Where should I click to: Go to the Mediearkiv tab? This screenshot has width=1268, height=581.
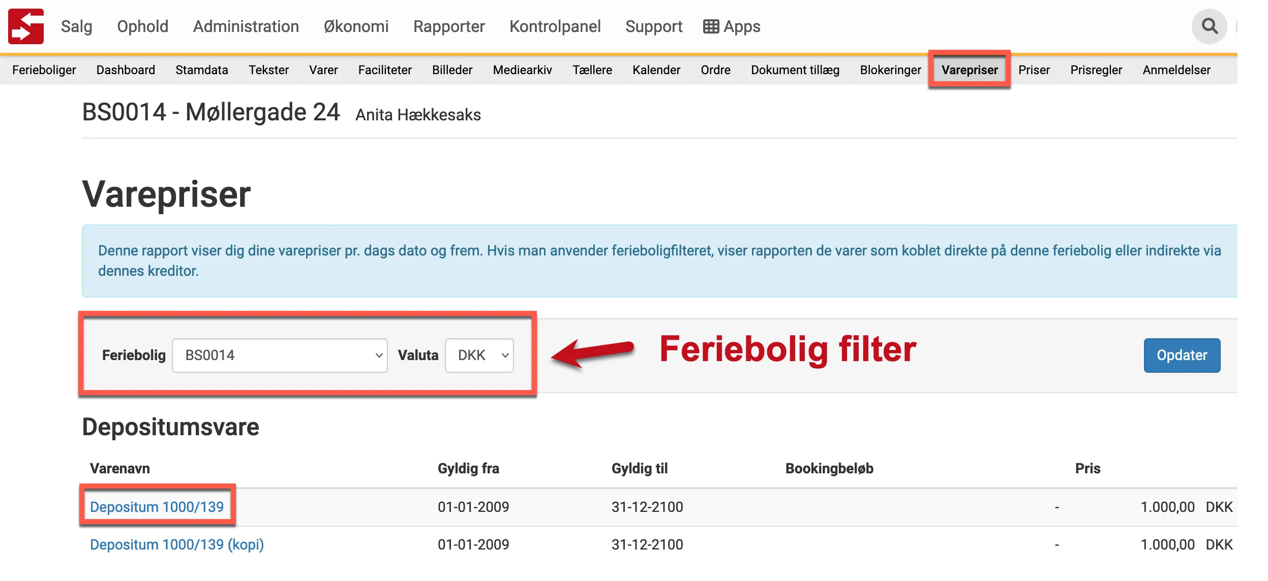point(522,70)
